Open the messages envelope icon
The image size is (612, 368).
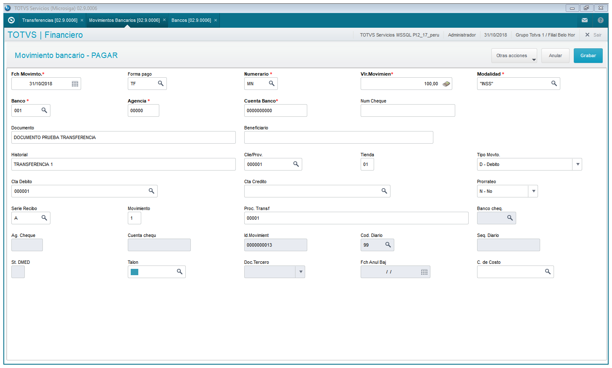tap(585, 20)
